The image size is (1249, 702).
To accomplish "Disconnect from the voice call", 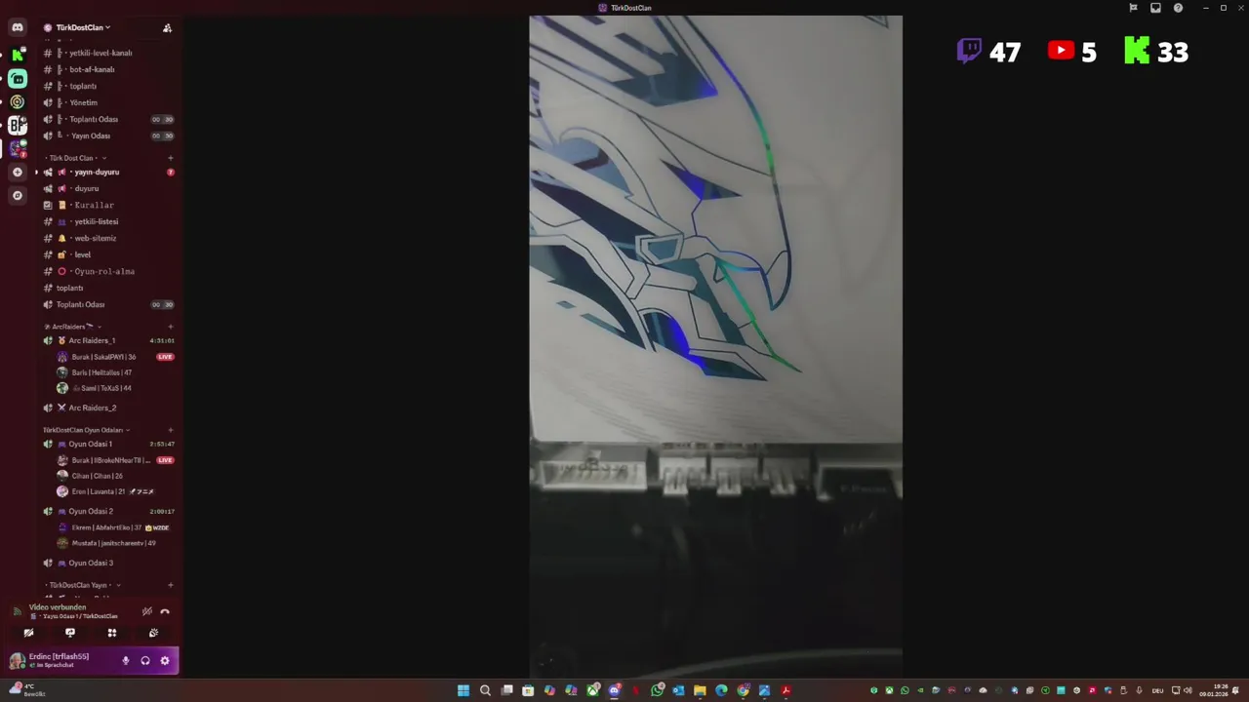I will (x=165, y=611).
